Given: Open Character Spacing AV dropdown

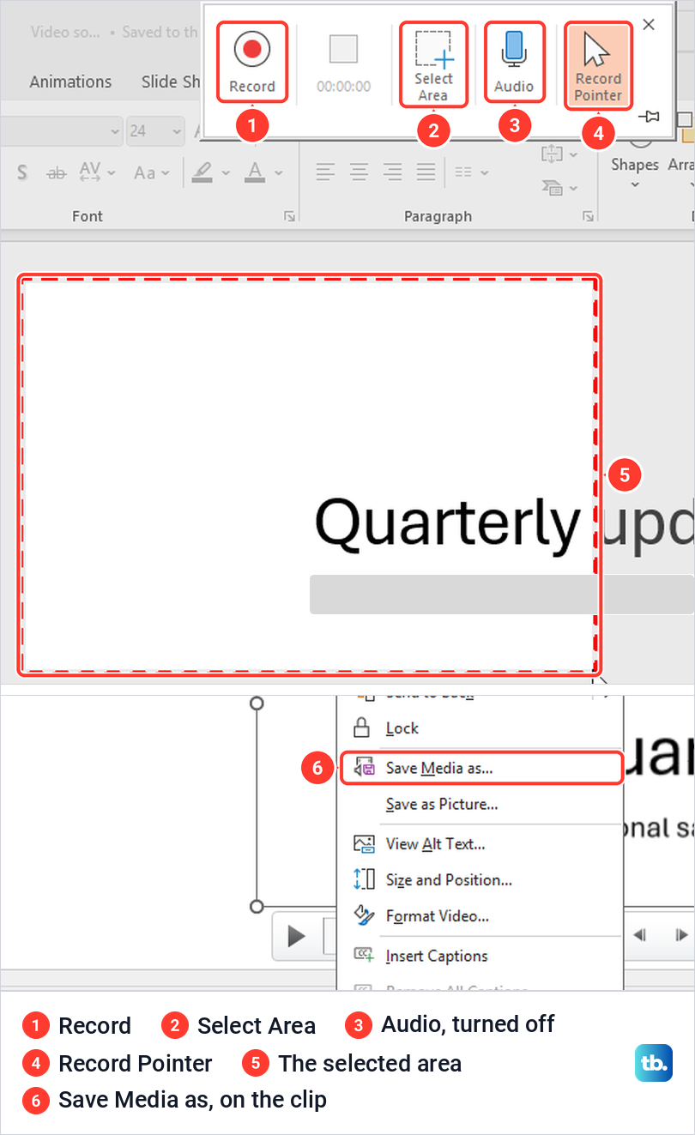Looking at the screenshot, I should coord(98,172).
